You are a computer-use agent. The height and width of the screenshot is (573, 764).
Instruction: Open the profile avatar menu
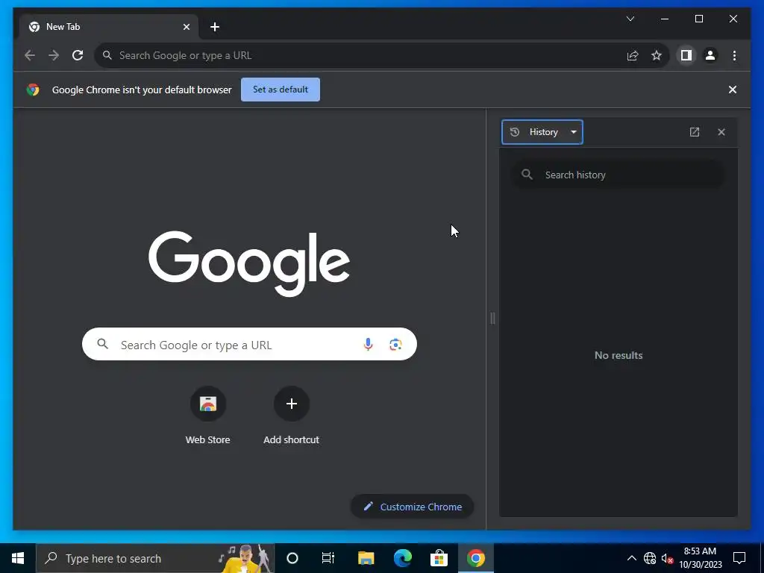710,55
